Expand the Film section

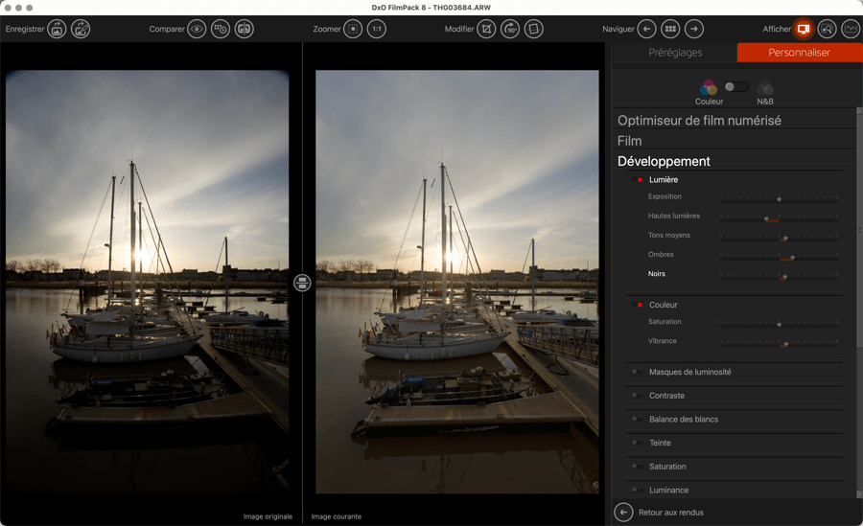630,141
